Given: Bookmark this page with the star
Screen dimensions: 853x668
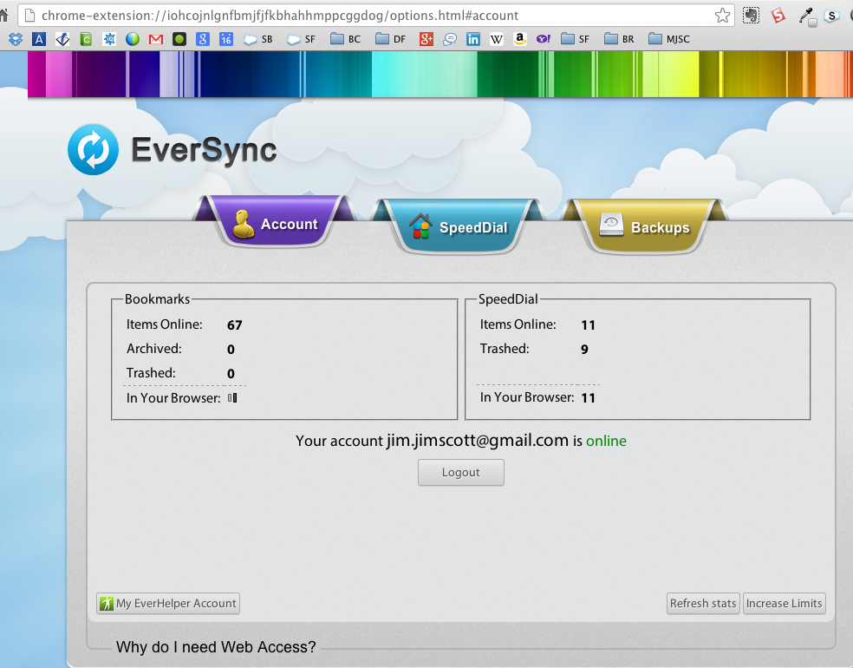Looking at the screenshot, I should (722, 16).
